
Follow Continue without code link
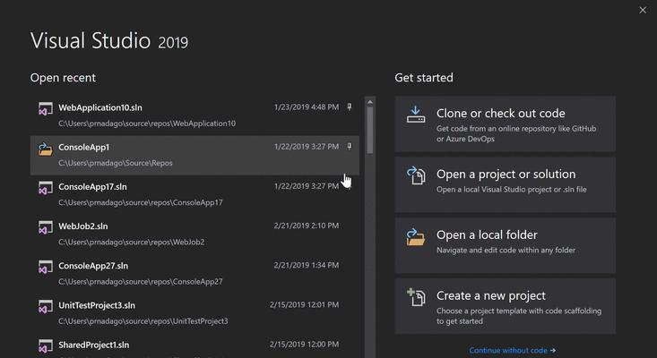[512, 351]
